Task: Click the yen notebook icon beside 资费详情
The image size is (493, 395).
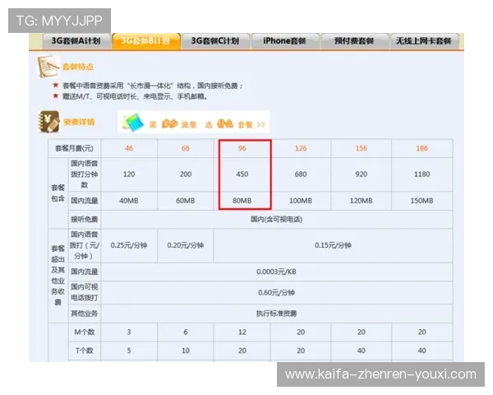Action: (48, 122)
